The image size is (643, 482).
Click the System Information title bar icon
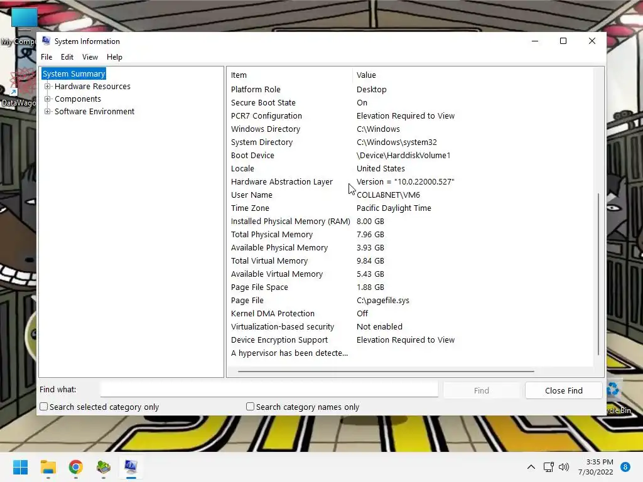[x=46, y=41]
